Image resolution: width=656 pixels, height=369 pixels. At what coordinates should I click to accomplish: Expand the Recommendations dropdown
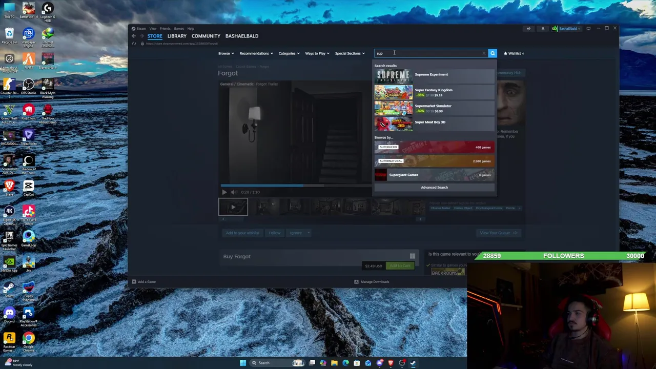tap(256, 53)
